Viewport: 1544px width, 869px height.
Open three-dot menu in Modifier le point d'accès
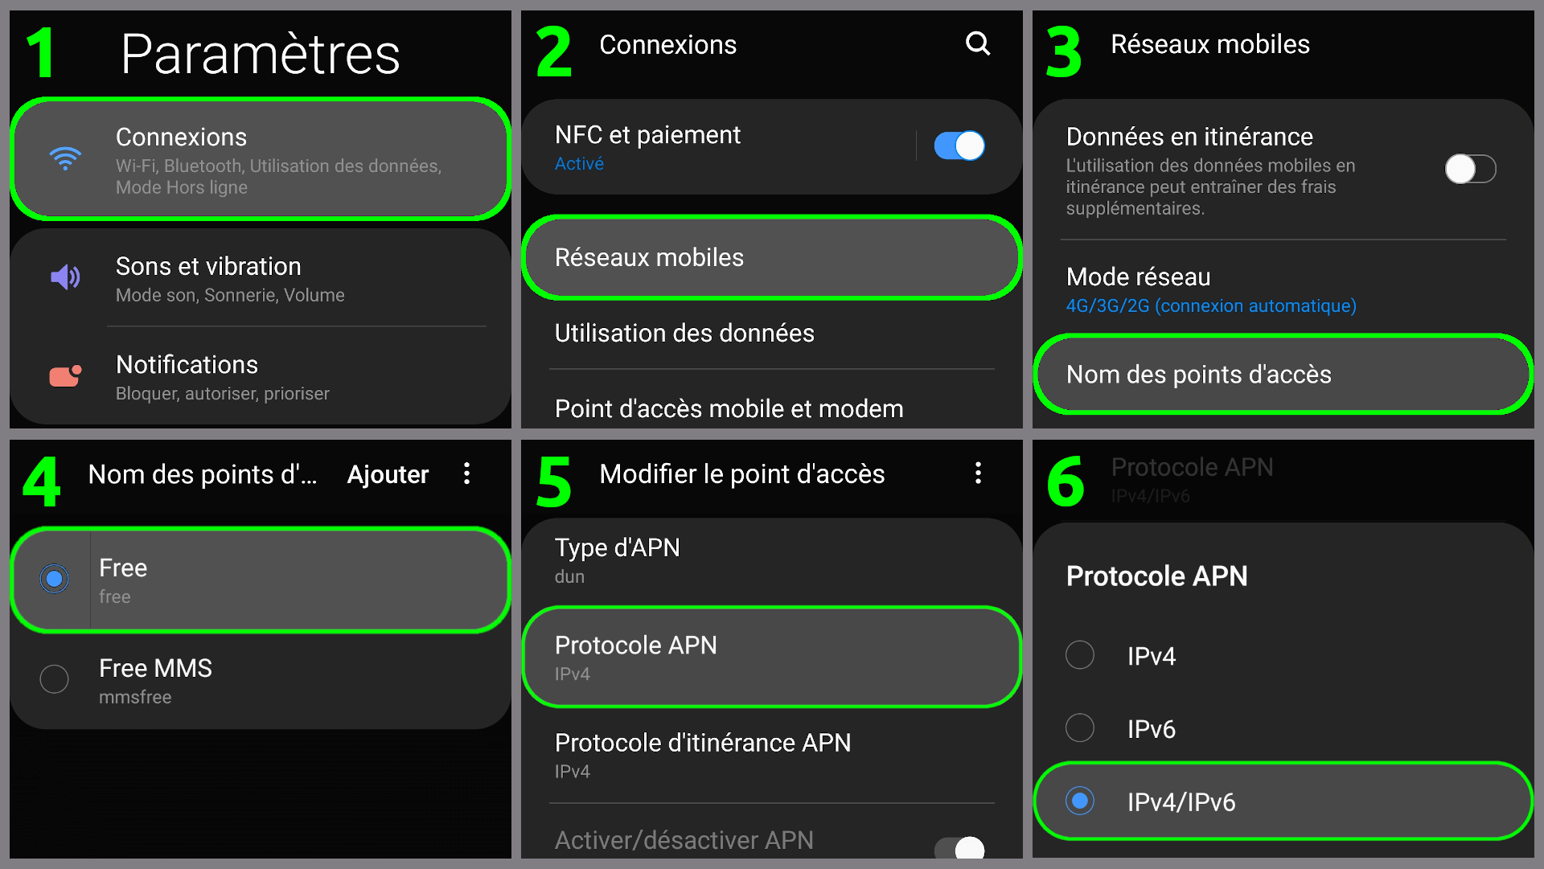(x=978, y=473)
